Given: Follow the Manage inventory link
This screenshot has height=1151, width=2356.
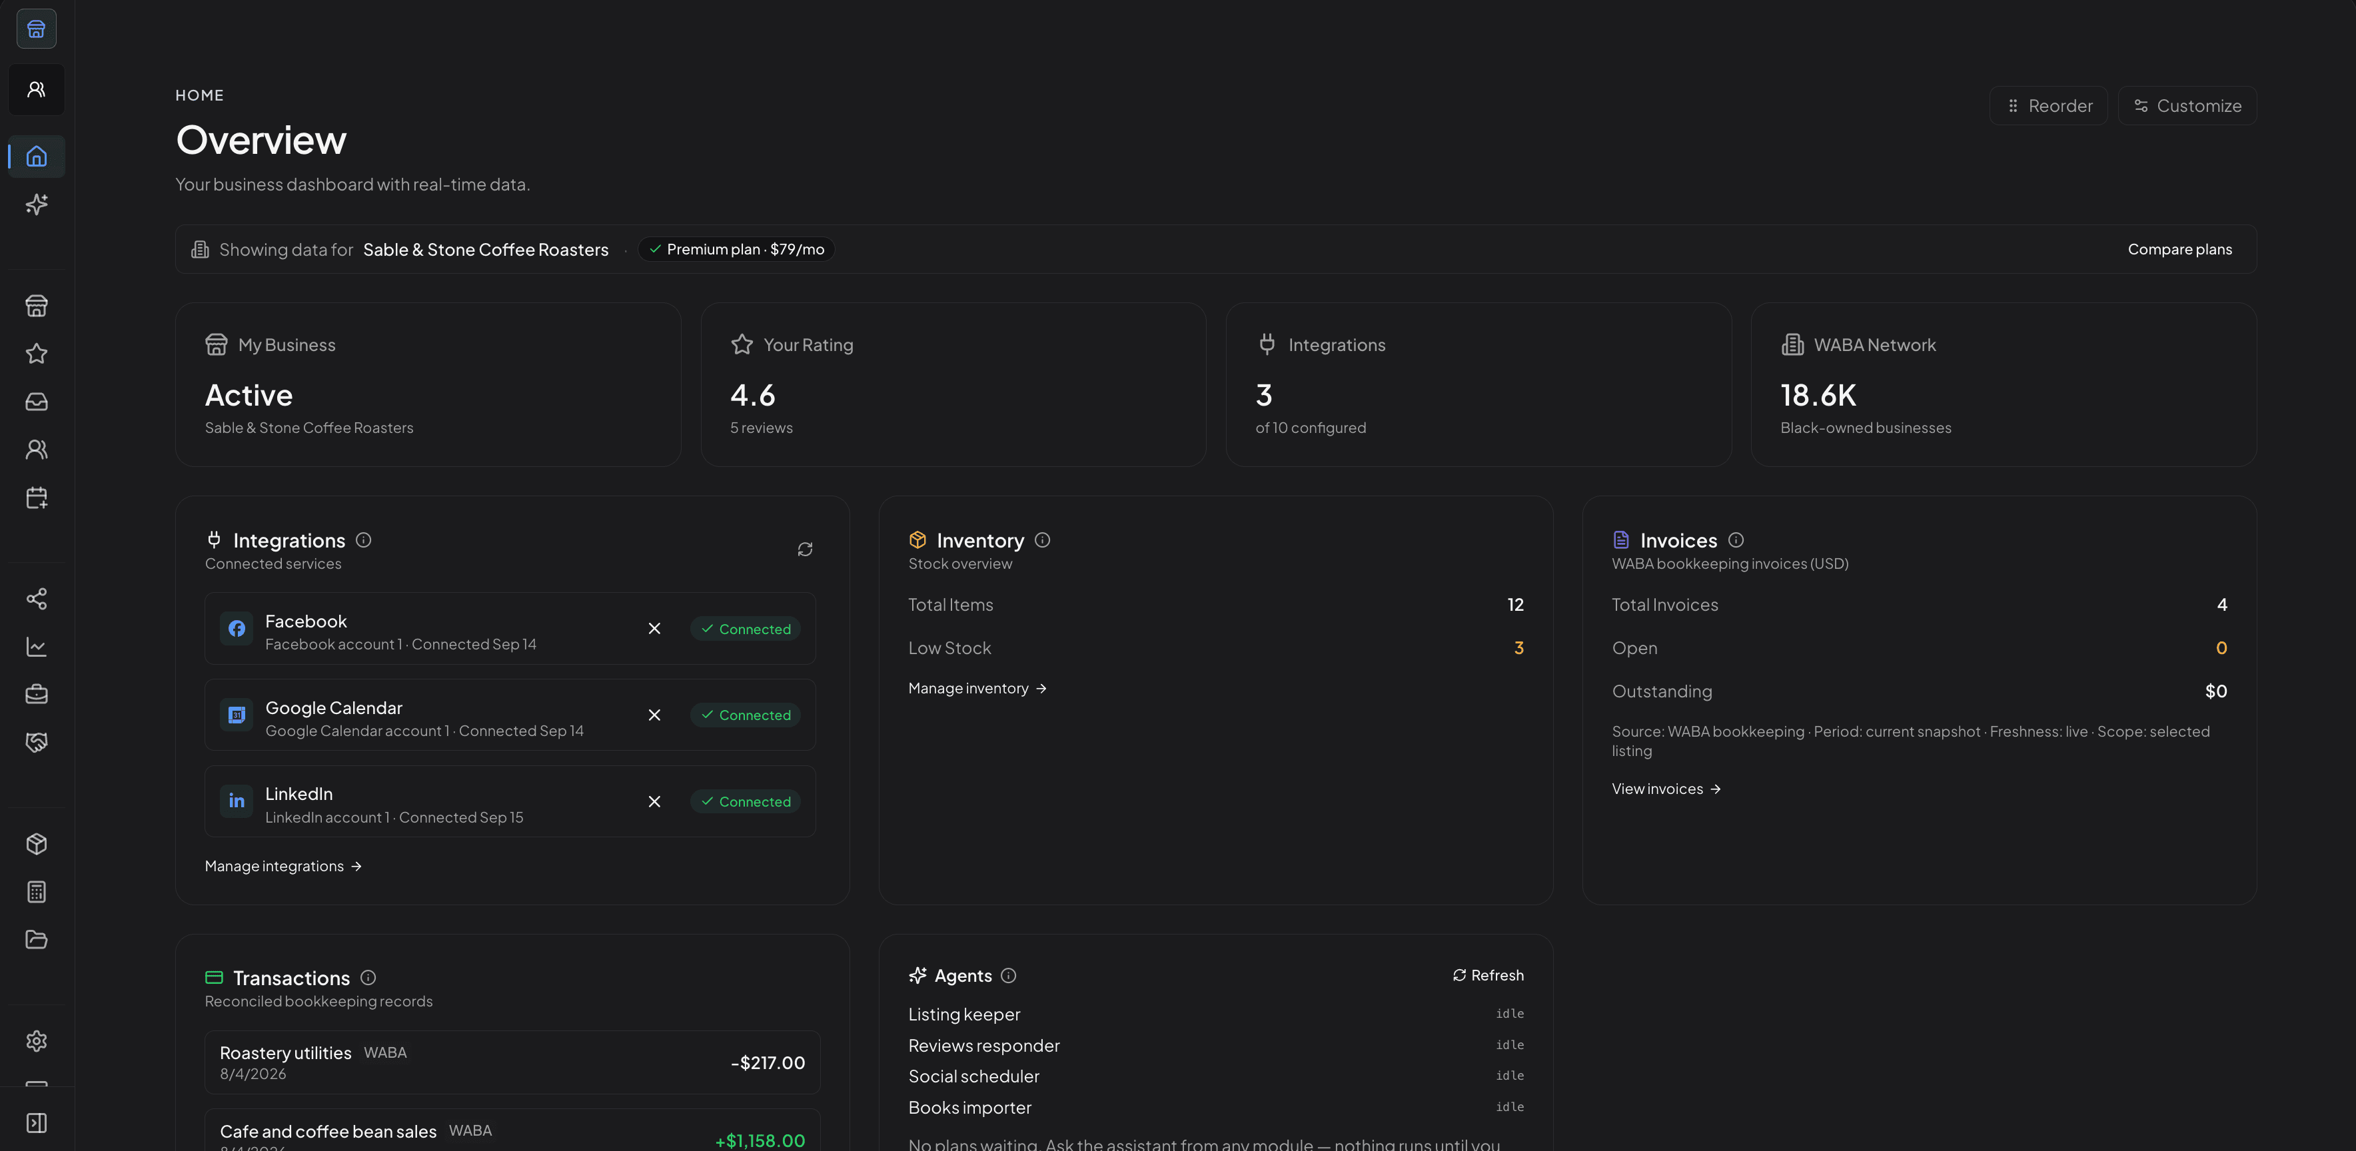Looking at the screenshot, I should 977,689.
